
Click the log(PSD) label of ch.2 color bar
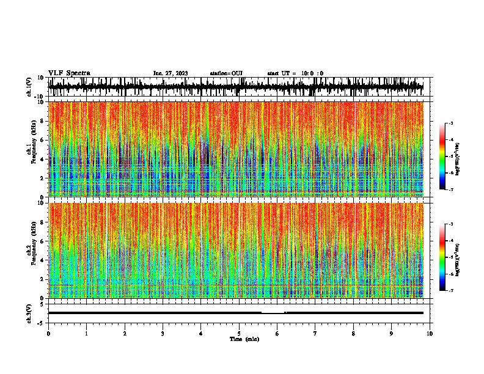pos(457,260)
